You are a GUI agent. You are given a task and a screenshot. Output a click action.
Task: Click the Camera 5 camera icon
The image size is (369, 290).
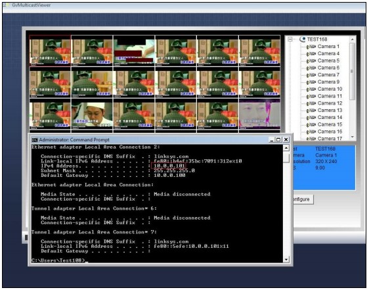[x=311, y=61]
